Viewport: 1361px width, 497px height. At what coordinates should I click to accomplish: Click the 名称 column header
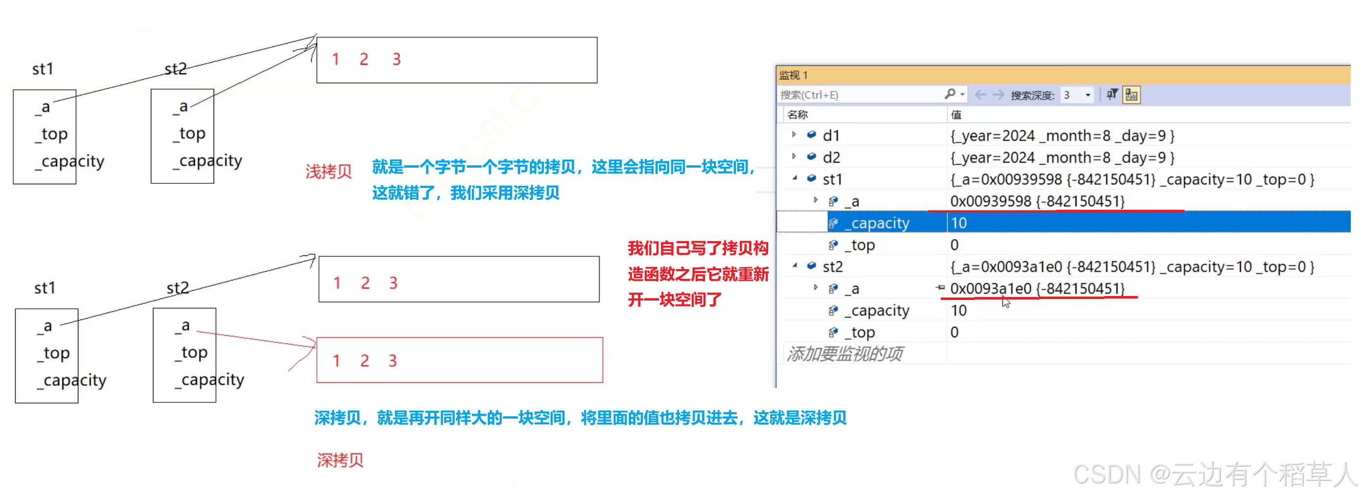coord(797,115)
